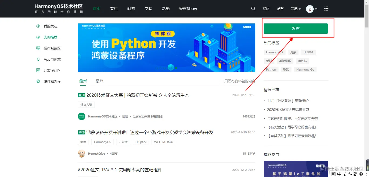Open 2020技术征文大赛震撼来袭 link
This screenshot has width=369, height=177.
[x=288, y=110]
